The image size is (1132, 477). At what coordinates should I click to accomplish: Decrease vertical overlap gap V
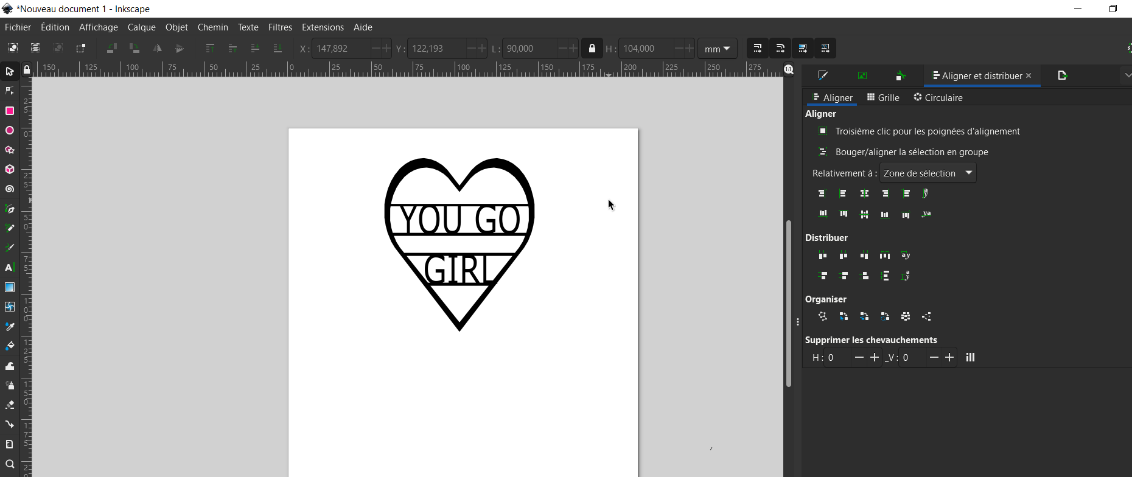click(934, 357)
